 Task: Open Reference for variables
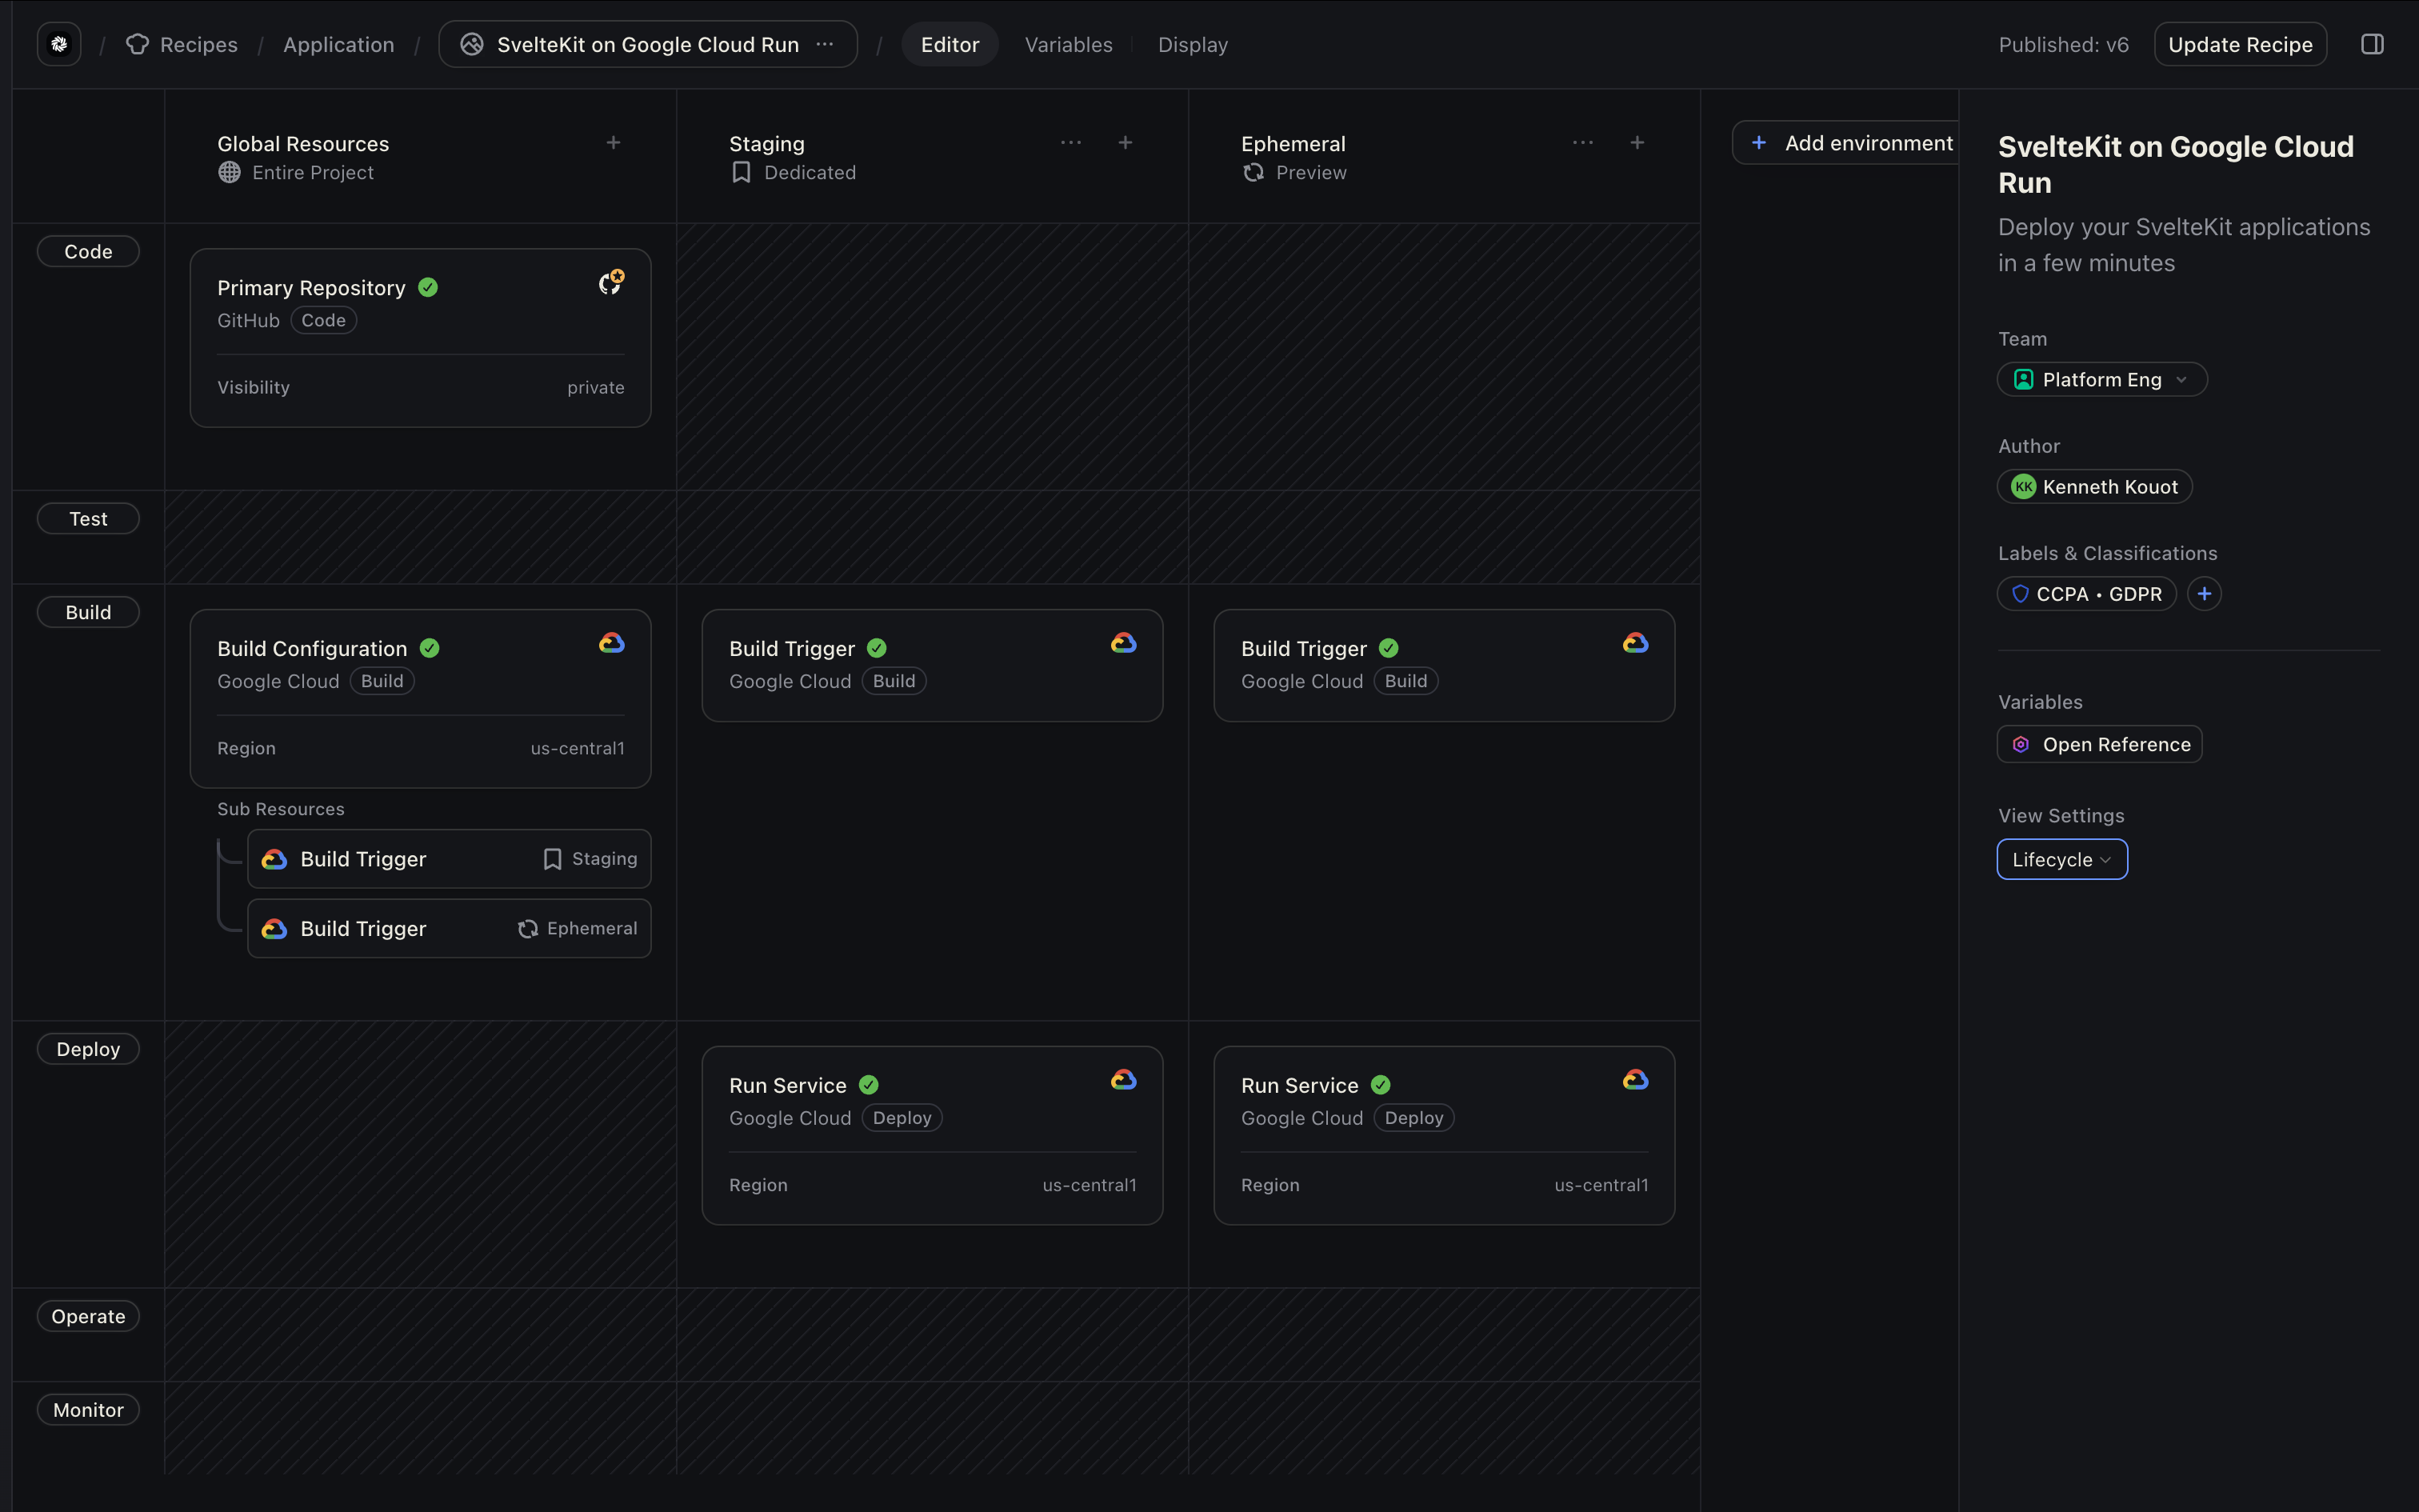(x=2099, y=745)
